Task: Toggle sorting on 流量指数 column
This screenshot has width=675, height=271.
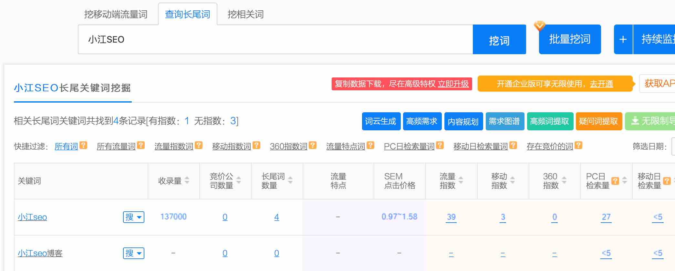Action: [x=461, y=180]
